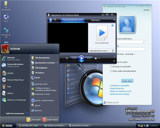Click Messenger profile picture
Viewport: 160px width, 128px height.
(127, 24)
